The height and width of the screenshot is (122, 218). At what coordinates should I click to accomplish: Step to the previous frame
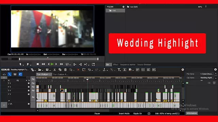tap(48, 64)
